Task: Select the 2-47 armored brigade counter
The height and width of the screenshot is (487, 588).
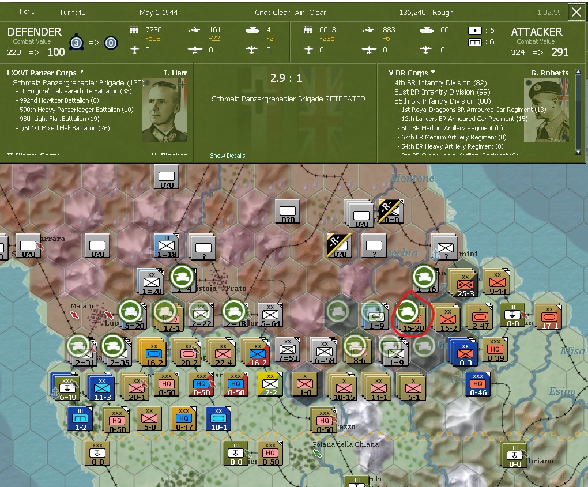Action: tap(479, 317)
